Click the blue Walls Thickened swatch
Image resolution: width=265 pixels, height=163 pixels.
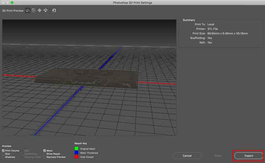[x=76, y=152]
